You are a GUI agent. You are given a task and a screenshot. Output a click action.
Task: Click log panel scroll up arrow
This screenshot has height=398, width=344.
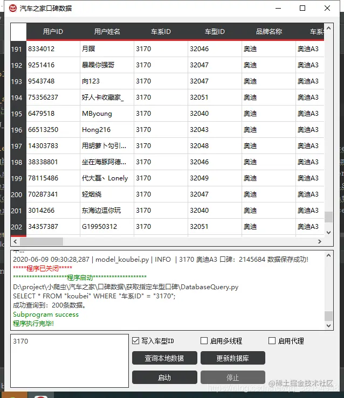(x=328, y=255)
